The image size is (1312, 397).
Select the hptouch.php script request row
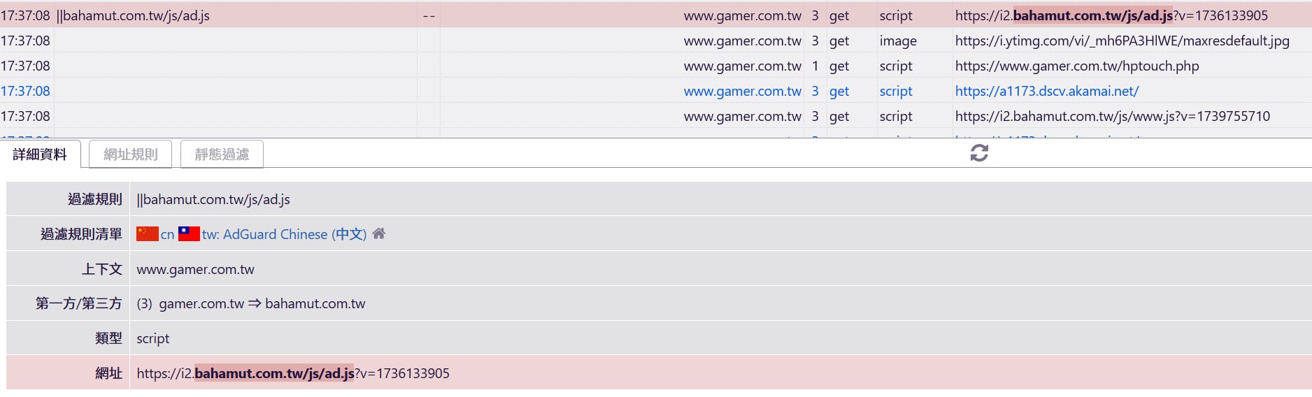1076,66
